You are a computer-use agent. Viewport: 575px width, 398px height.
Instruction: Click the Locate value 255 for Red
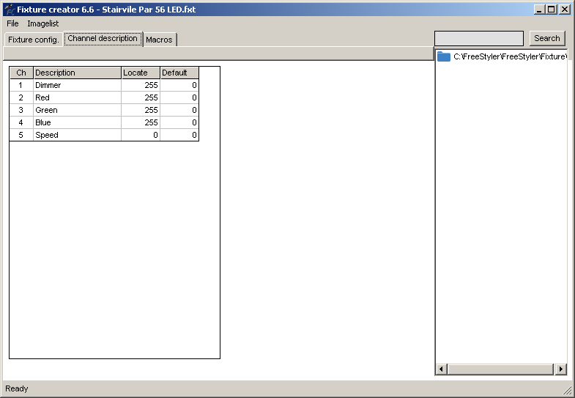click(x=141, y=97)
